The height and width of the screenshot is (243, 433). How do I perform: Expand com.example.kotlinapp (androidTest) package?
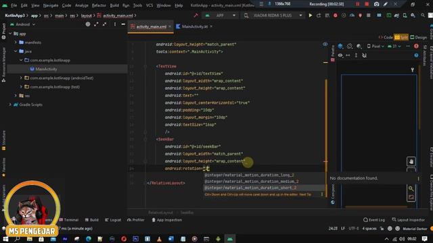pos(21,78)
